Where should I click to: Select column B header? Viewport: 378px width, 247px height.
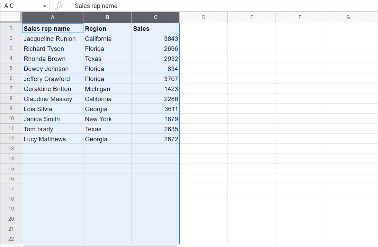[107, 17]
